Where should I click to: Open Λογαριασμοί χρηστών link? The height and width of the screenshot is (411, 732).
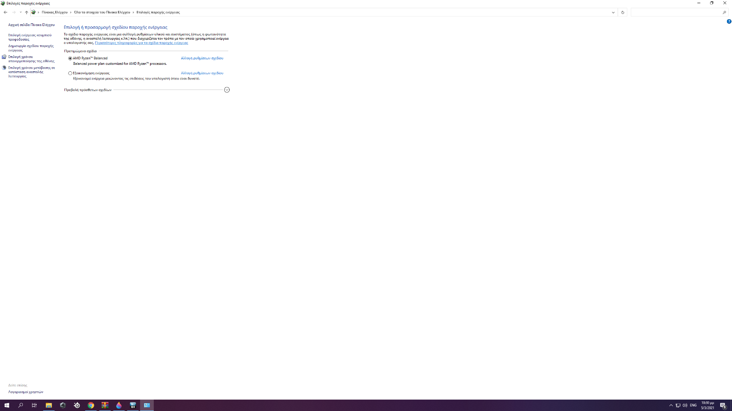pyautogui.click(x=26, y=392)
